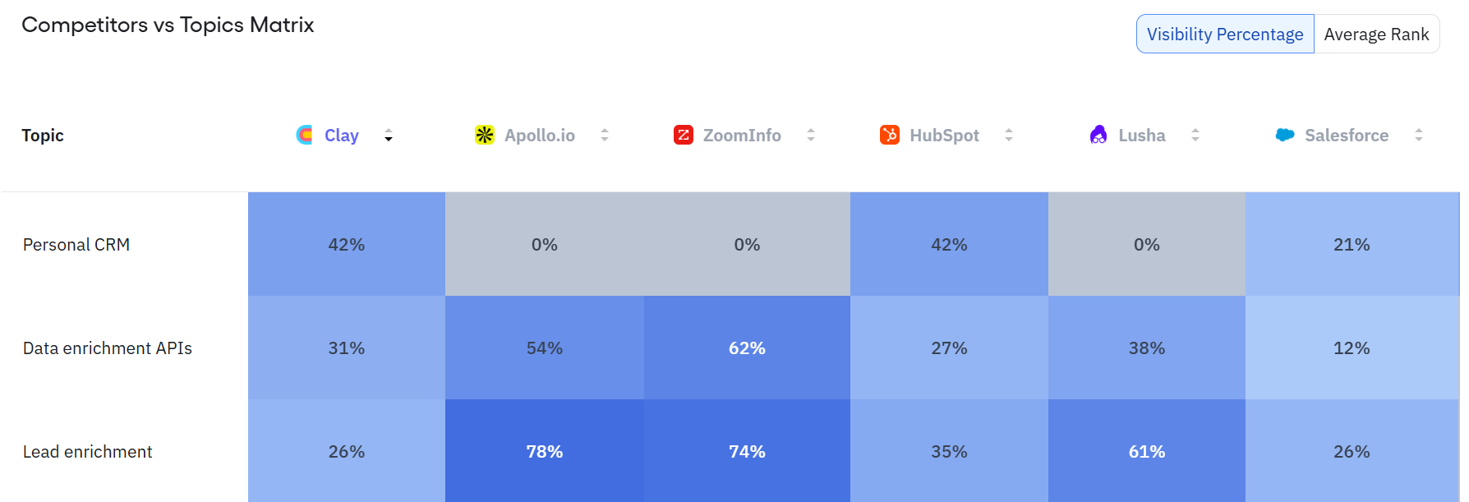Switch to Average Rank view

(1376, 35)
